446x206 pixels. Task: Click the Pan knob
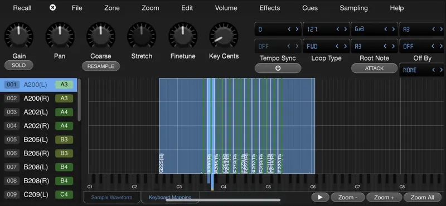(60, 37)
